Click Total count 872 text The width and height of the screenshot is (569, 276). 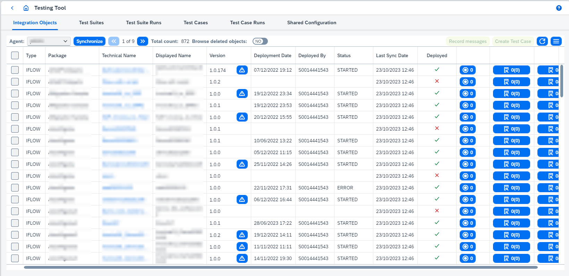pos(170,41)
